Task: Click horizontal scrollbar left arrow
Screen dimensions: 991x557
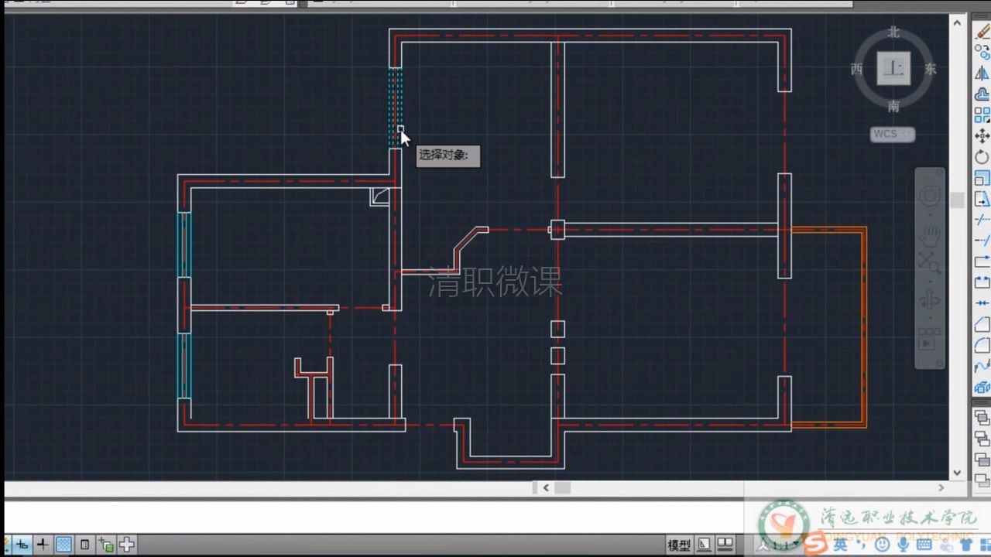Action: (546, 488)
